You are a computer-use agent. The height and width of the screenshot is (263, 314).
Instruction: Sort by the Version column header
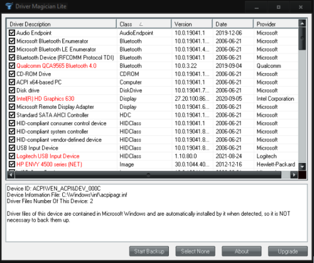pos(192,24)
